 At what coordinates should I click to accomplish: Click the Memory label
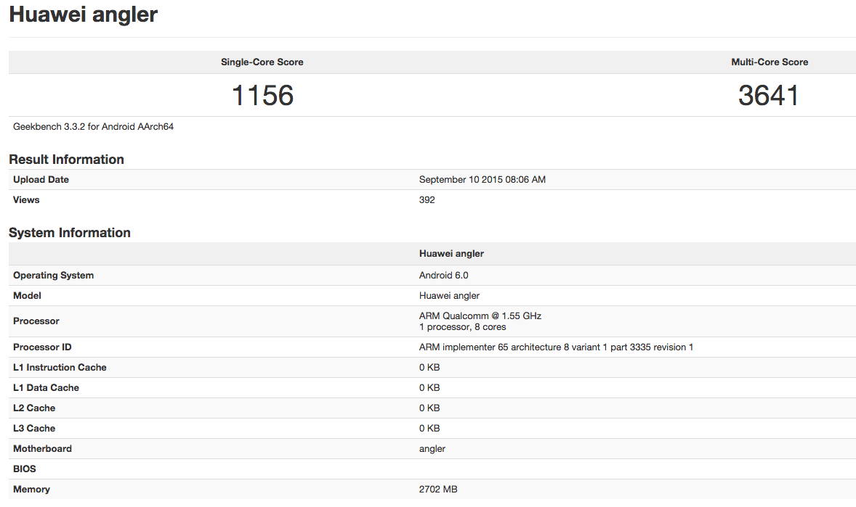[x=32, y=490]
